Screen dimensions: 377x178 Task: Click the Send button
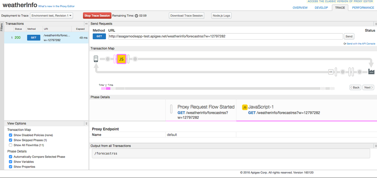tap(349, 37)
